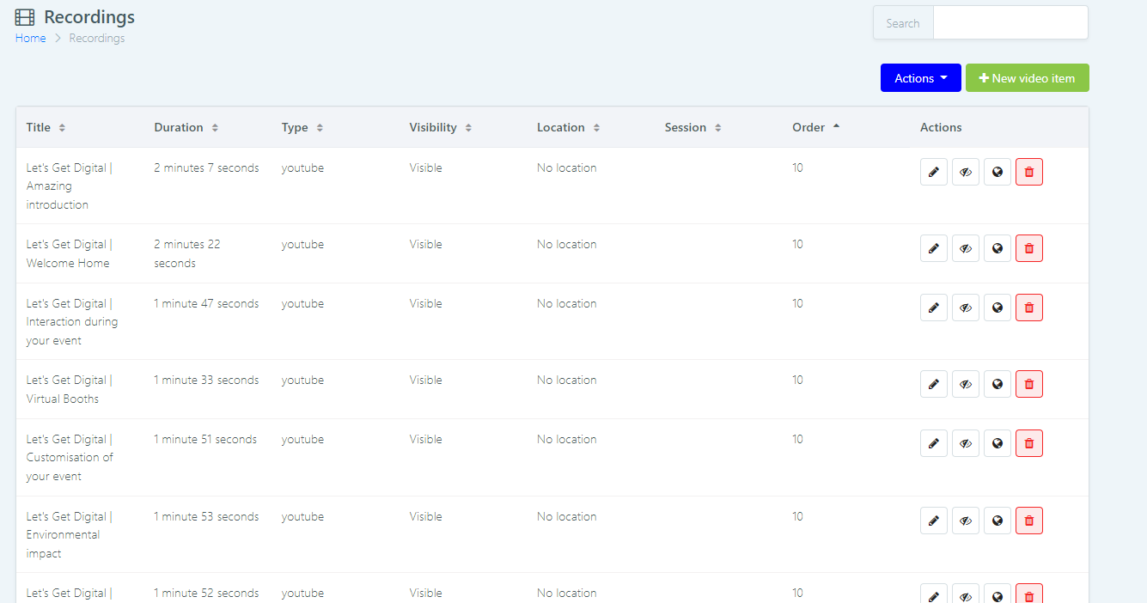Delete the Customisation of your event recording

click(x=1029, y=443)
